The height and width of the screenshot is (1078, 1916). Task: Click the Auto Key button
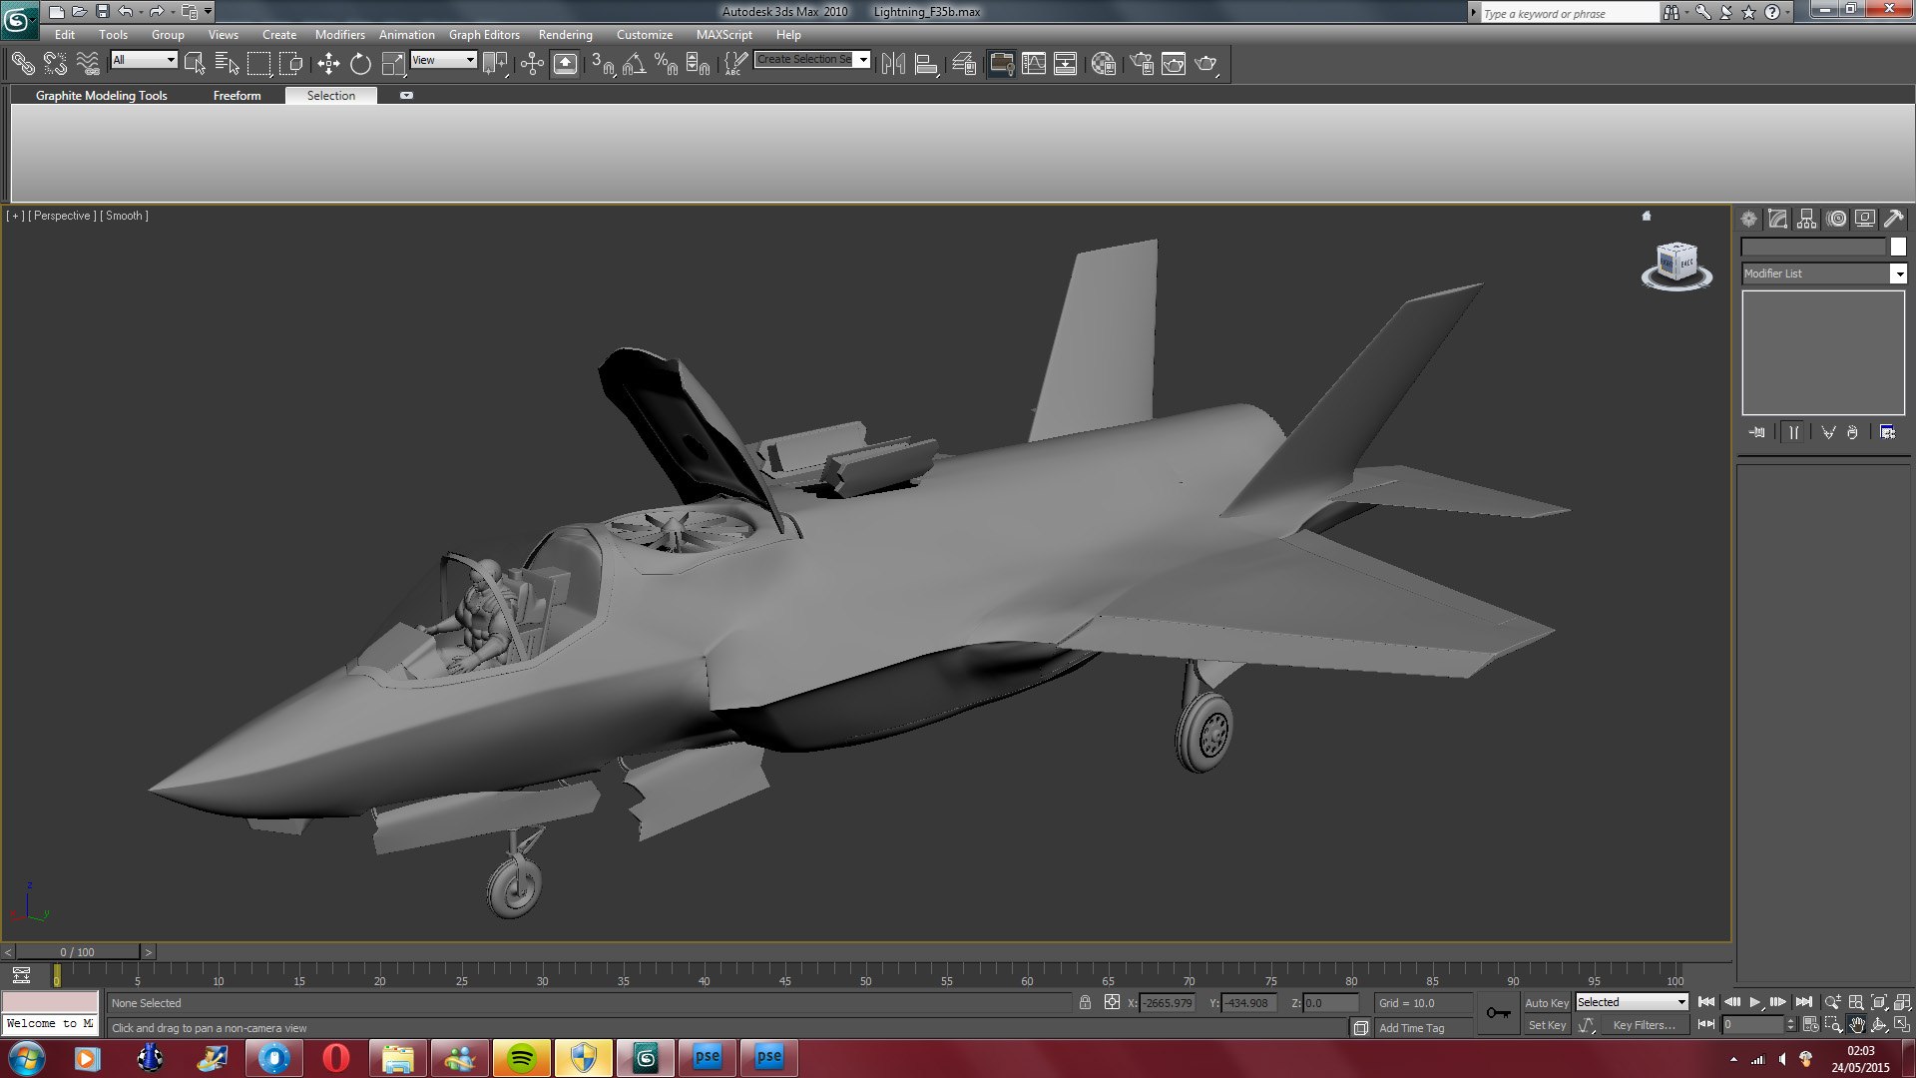[x=1546, y=1003]
